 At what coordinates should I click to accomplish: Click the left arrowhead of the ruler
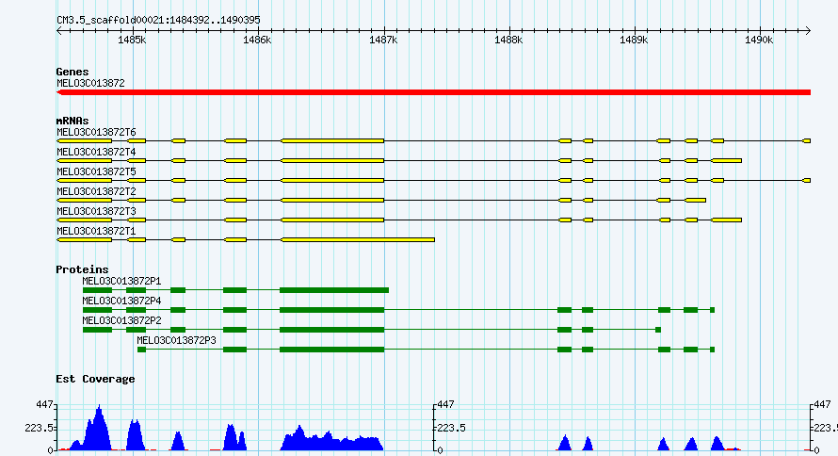(x=59, y=31)
